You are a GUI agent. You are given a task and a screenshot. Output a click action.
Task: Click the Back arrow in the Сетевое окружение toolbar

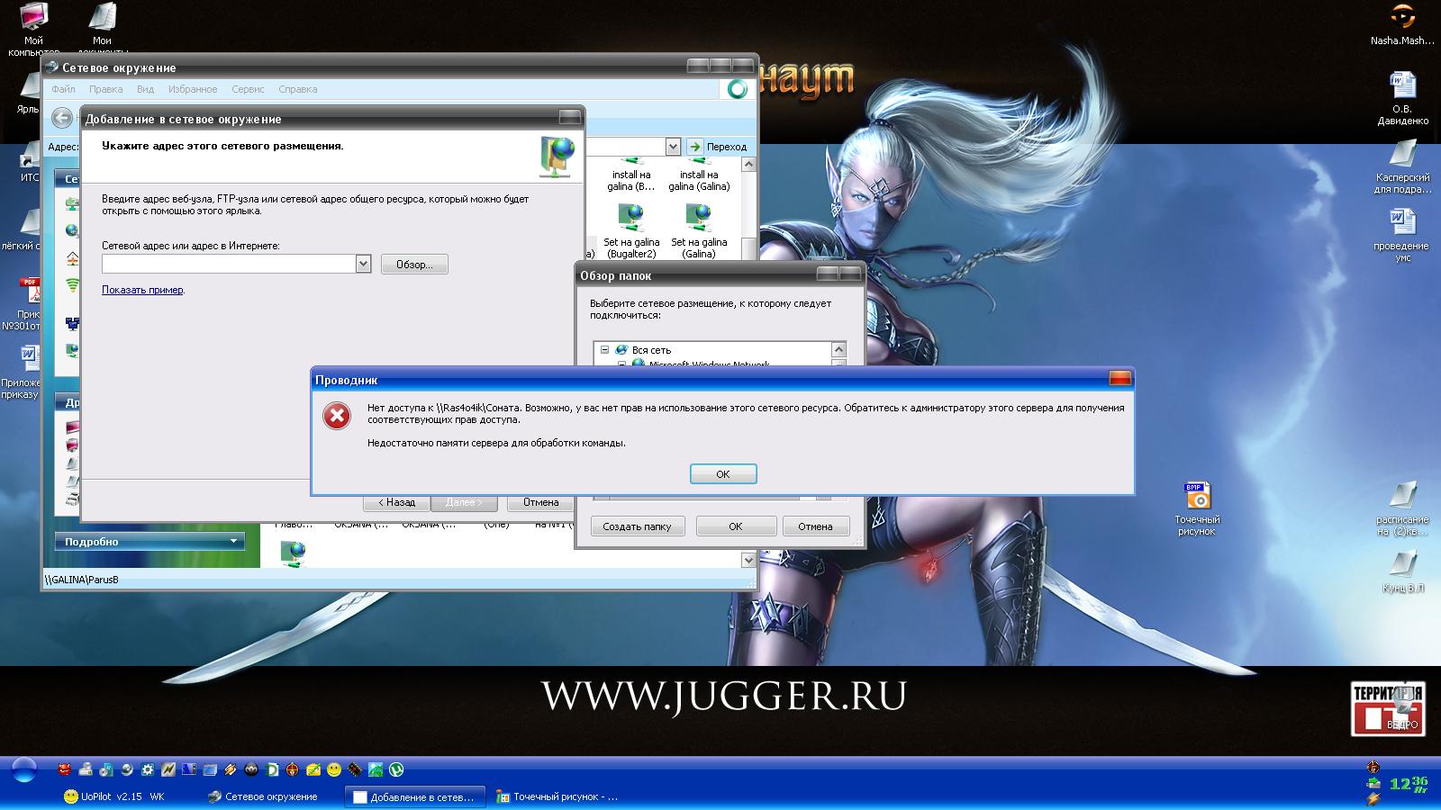pos(61,118)
